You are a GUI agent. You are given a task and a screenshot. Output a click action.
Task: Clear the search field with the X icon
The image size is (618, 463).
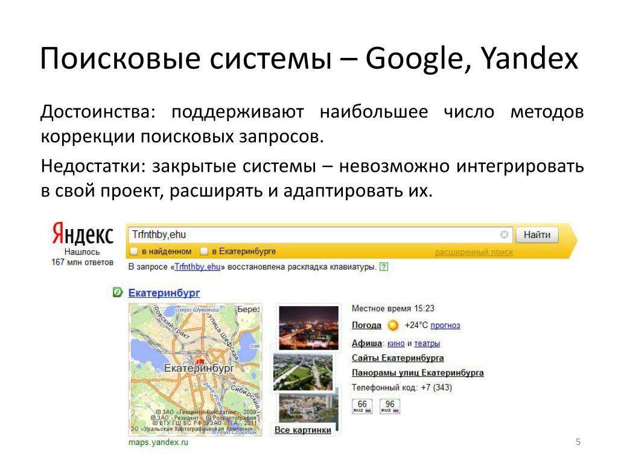(x=504, y=235)
